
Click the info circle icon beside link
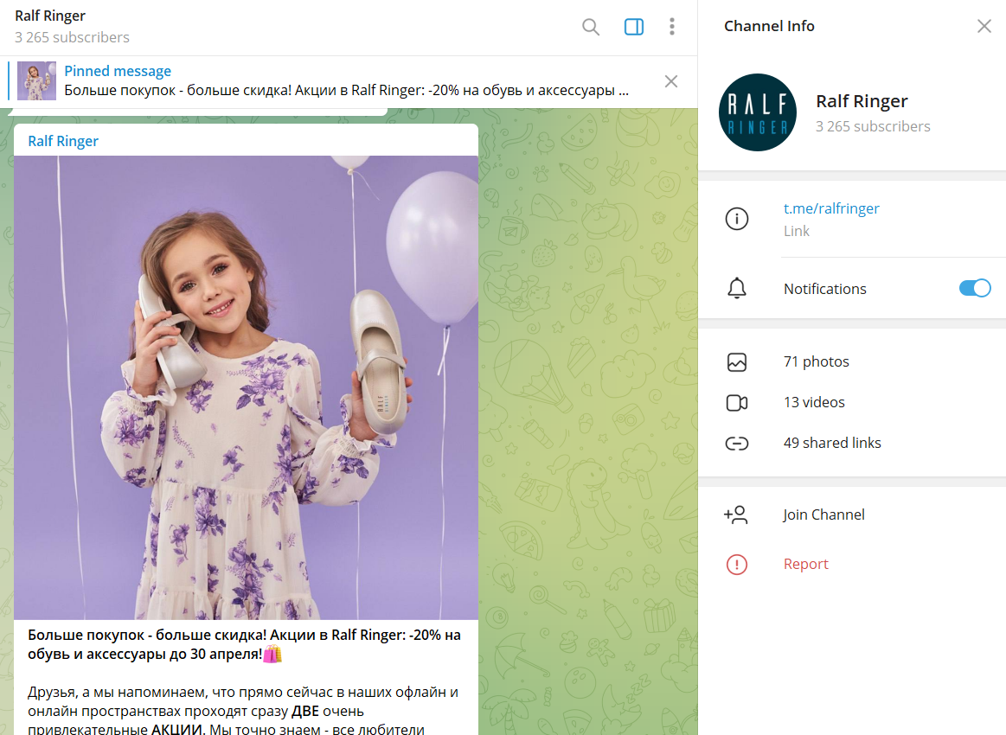point(736,219)
